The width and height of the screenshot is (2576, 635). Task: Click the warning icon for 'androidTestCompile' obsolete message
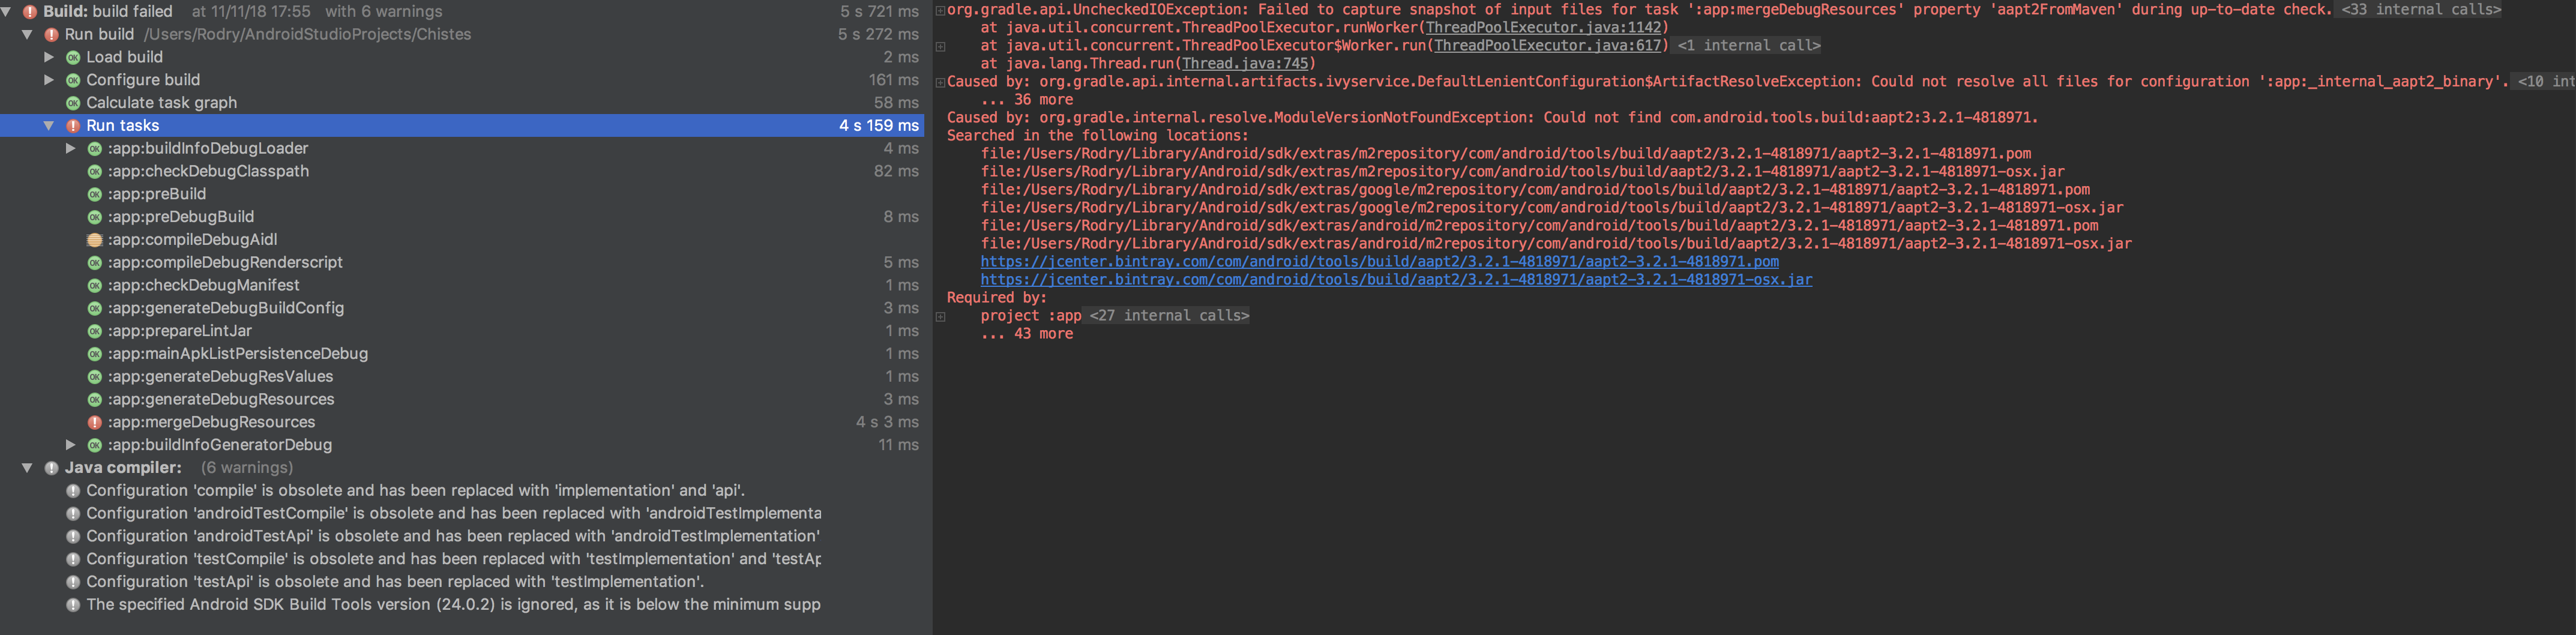pyautogui.click(x=73, y=514)
